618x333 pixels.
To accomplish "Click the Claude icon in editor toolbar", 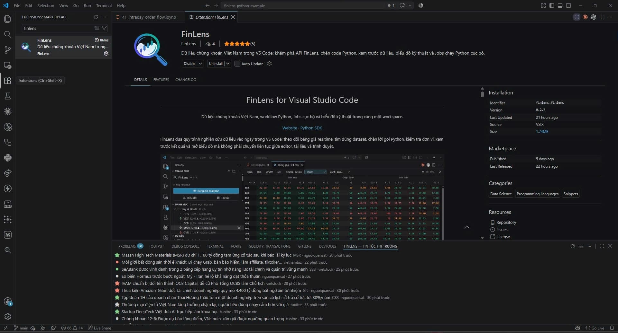I will (x=585, y=17).
